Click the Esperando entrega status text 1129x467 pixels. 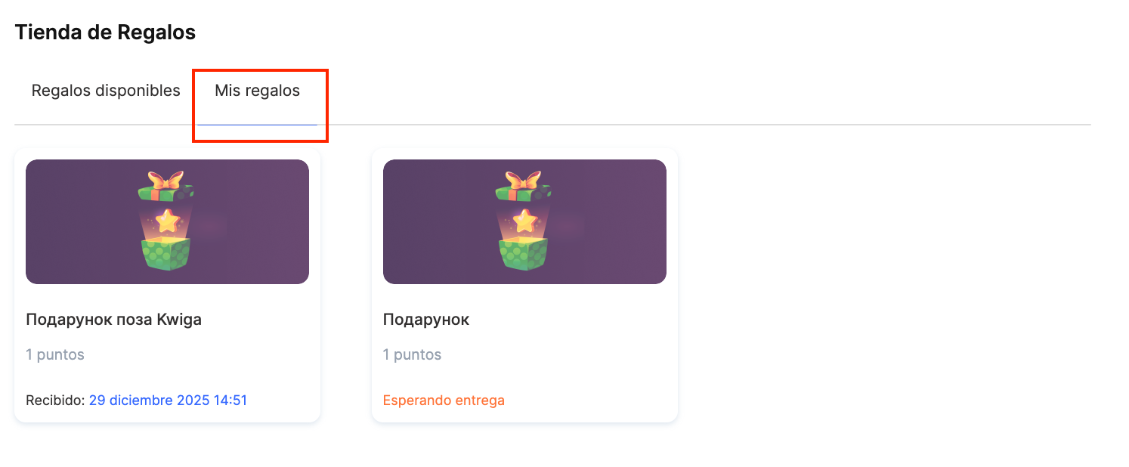click(x=444, y=401)
